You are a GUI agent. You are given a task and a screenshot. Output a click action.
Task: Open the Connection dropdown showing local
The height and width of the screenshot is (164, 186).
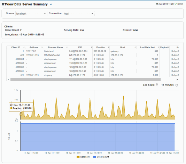point(79,14)
